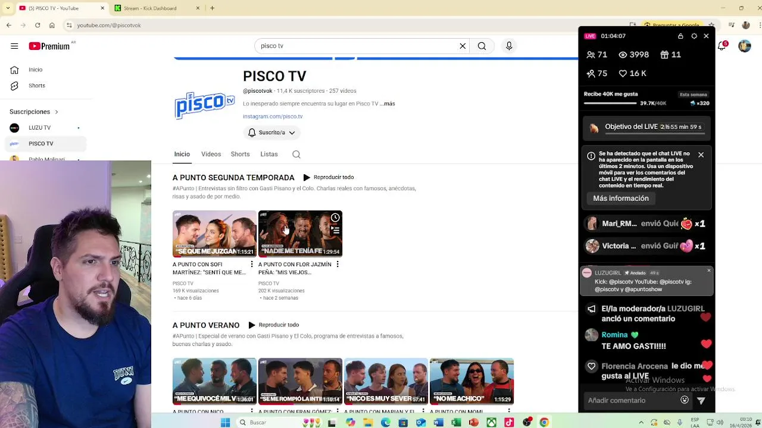762x428 pixels.
Task: Add Flor Jazmín video to Watch later
Action: point(335,218)
